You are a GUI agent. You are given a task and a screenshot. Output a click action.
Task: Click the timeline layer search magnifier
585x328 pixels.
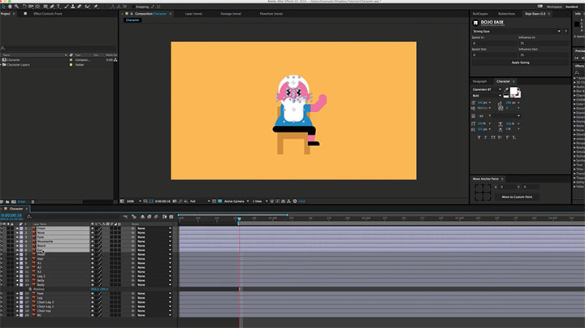click(x=29, y=217)
